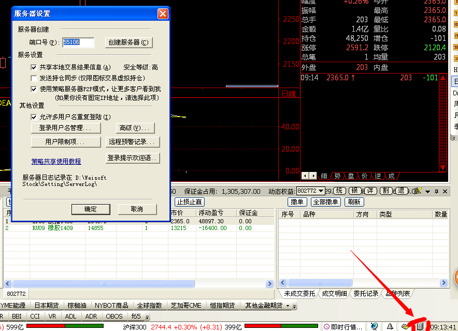Click the 详 details round button

pyautogui.click(x=370, y=191)
